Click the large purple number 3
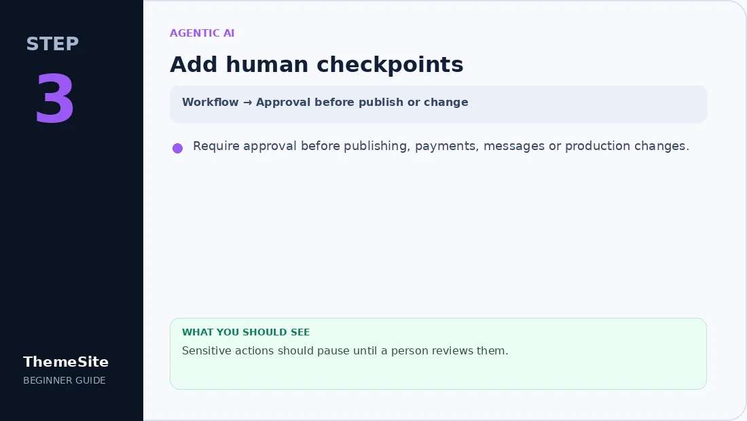 click(55, 98)
